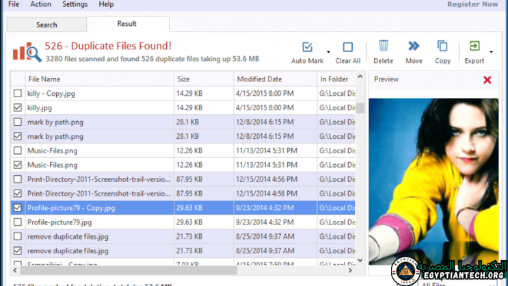
Task: Select the Profile-picture79.jpg file name
Action: pos(59,222)
